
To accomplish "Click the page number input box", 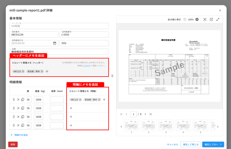I will click(133, 114).
